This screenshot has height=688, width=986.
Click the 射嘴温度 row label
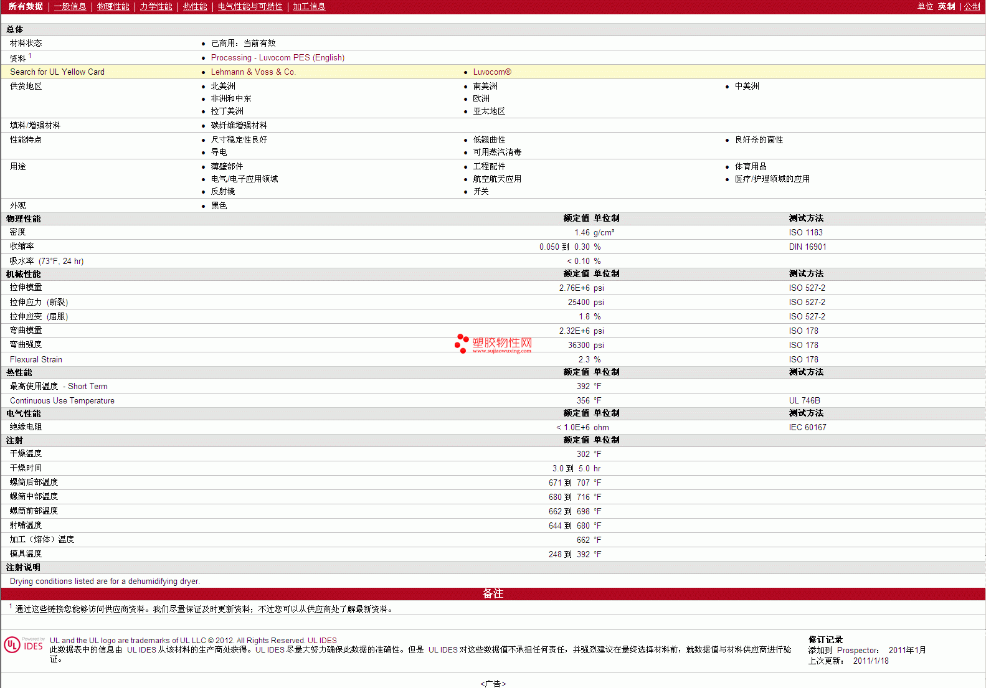pos(26,525)
